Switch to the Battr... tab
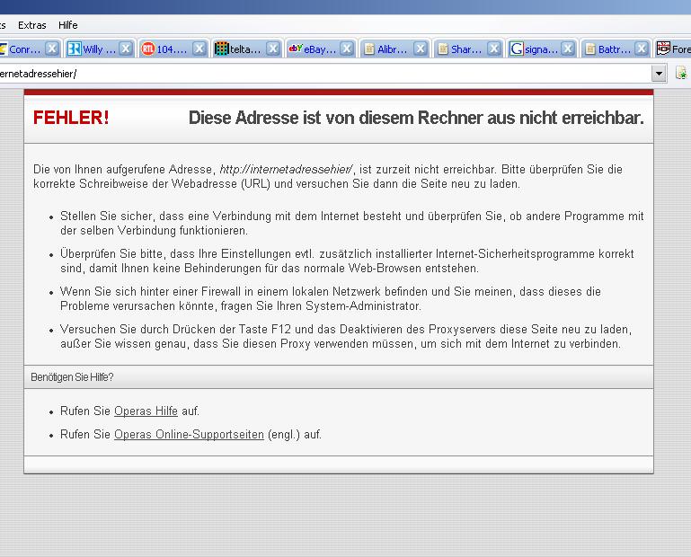 [616, 49]
